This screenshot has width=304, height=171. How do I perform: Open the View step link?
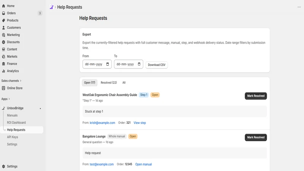point(140,123)
